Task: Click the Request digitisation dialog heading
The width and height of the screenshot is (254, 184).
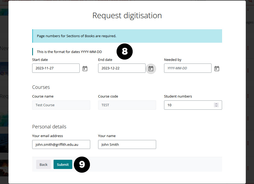Action: pos(127,16)
